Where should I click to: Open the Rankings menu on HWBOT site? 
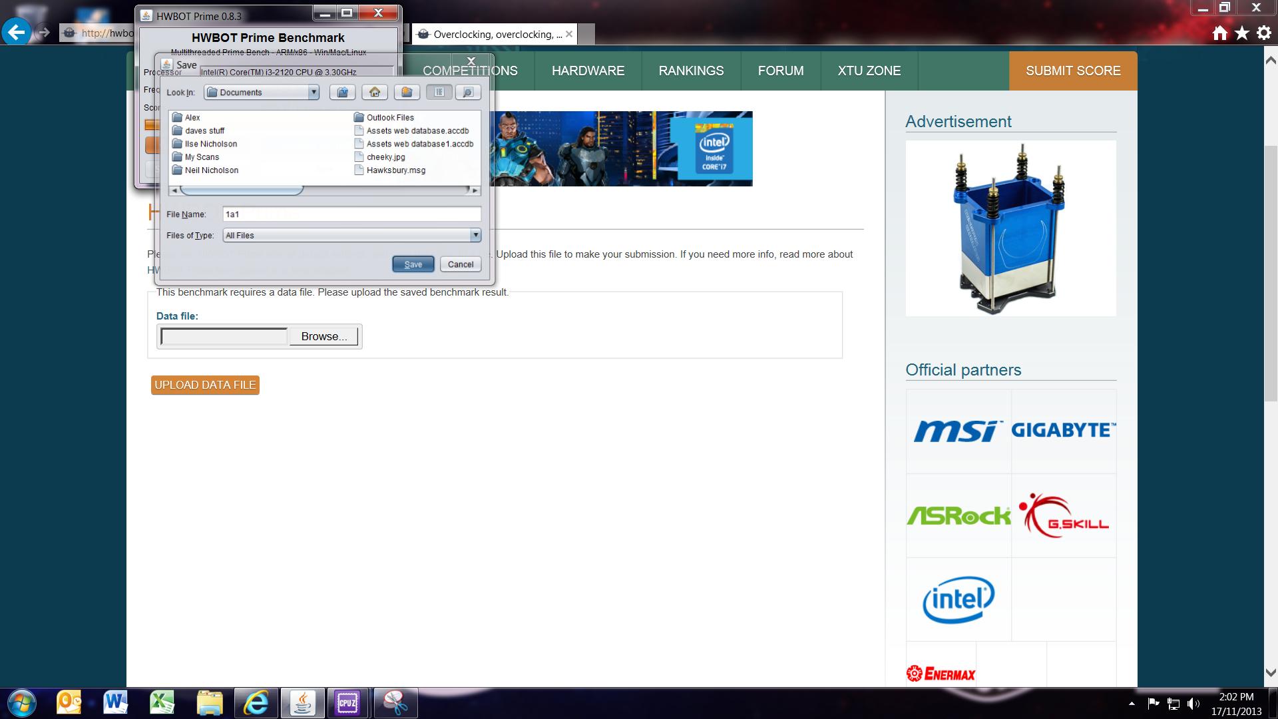(x=691, y=71)
